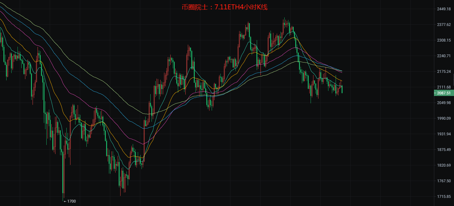This screenshot has height=206, width=454.
Task: Click the 1700 low price marker
Action: [70, 201]
